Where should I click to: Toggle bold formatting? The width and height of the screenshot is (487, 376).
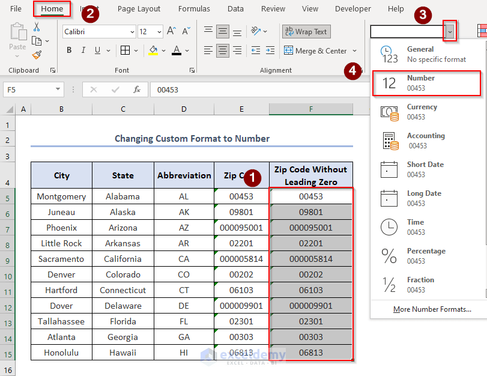[x=68, y=50]
